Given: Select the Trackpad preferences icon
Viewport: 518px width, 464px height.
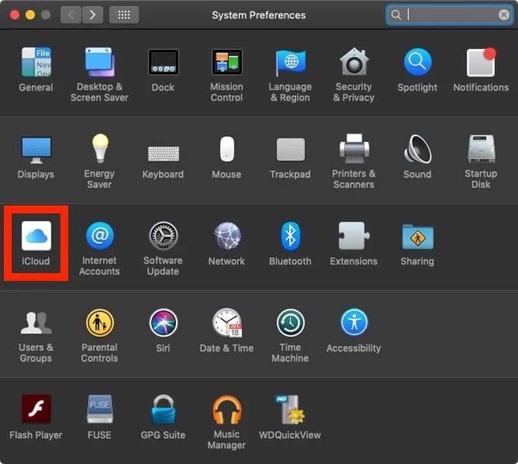Looking at the screenshot, I should click(290, 149).
